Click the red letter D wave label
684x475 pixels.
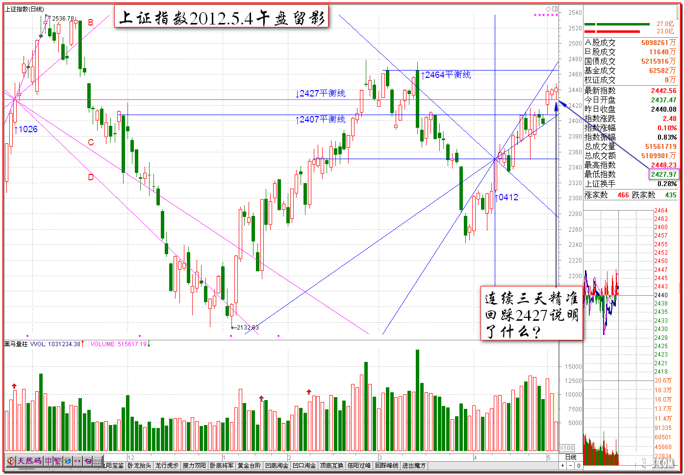click(91, 177)
